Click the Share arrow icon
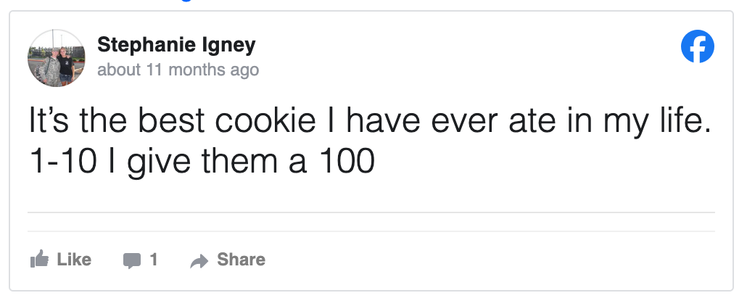Viewport: 747px width, 306px height. tap(198, 260)
